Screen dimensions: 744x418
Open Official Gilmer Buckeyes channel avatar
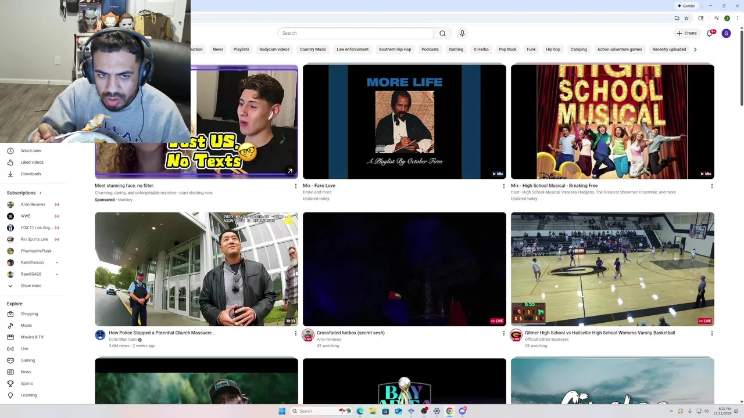coord(516,335)
